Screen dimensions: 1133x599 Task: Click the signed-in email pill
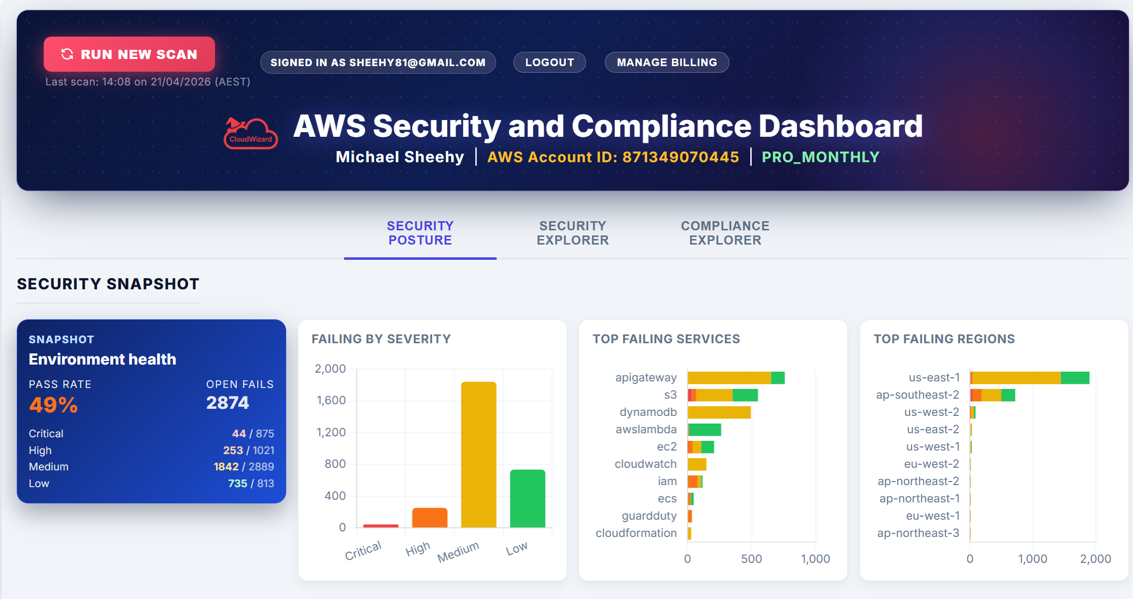coord(378,63)
